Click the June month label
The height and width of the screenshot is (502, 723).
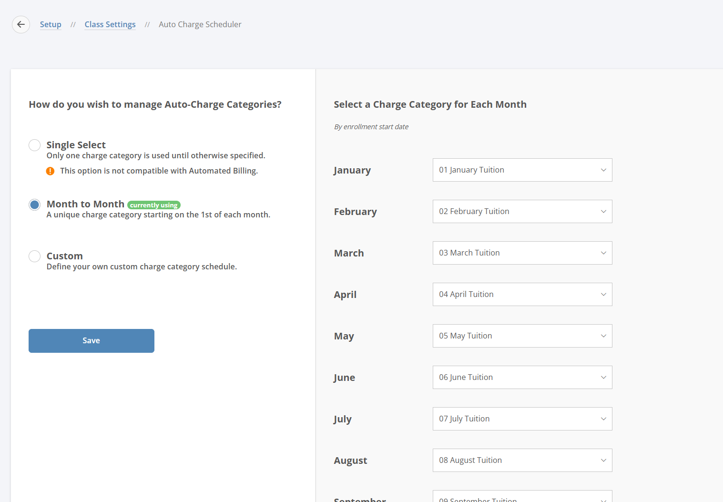point(345,378)
